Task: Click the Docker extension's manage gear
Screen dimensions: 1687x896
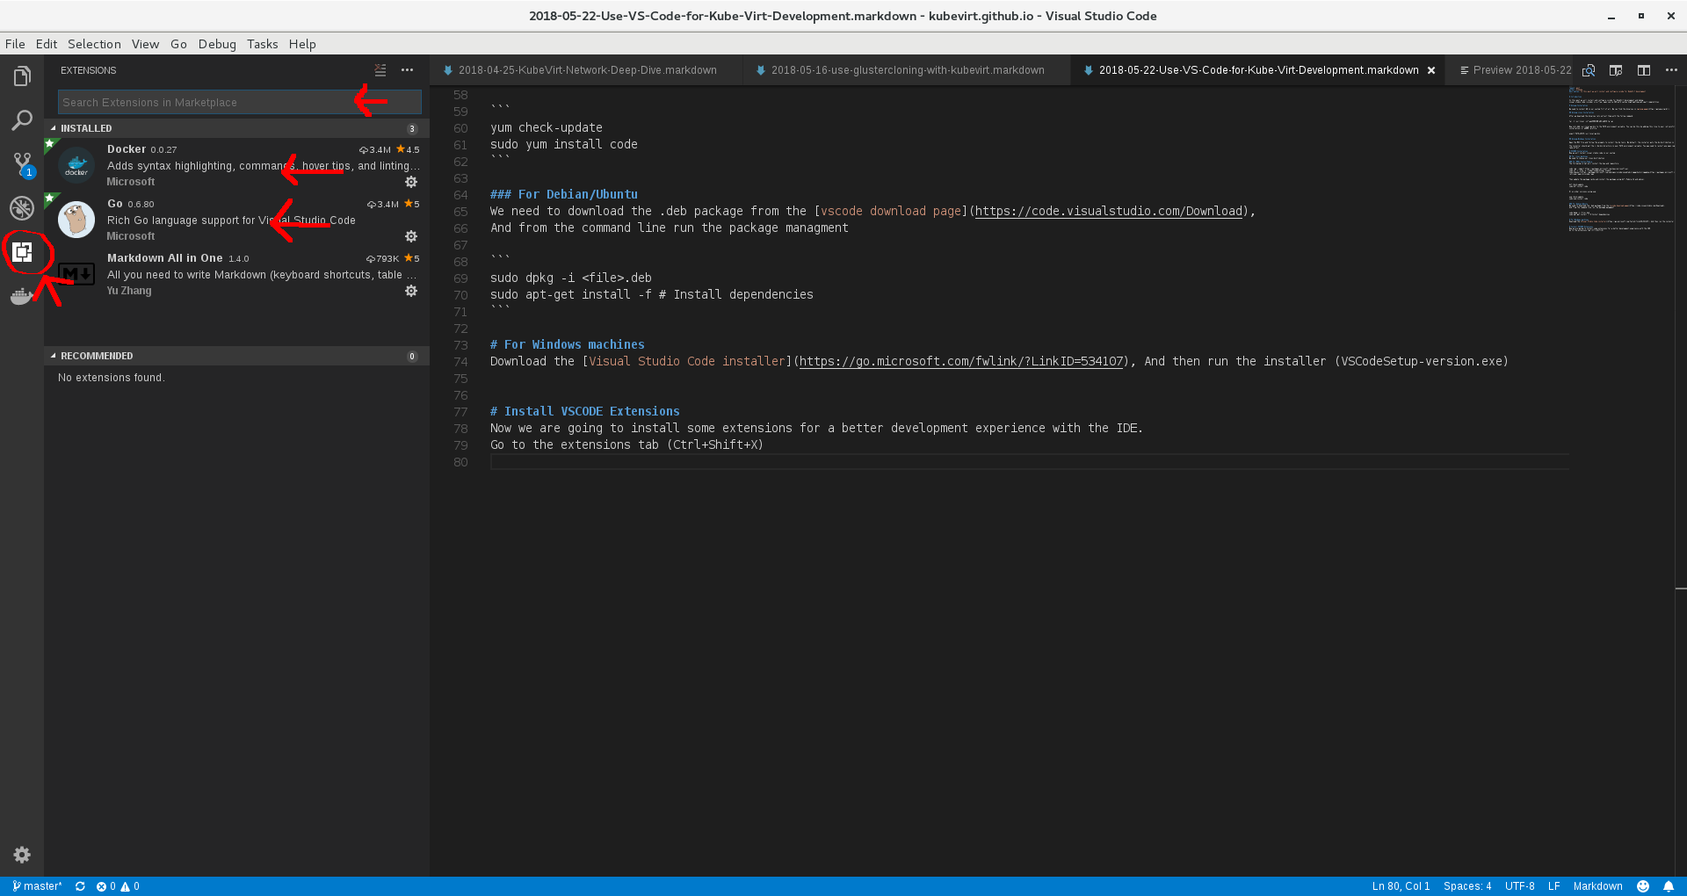Action: tap(410, 182)
